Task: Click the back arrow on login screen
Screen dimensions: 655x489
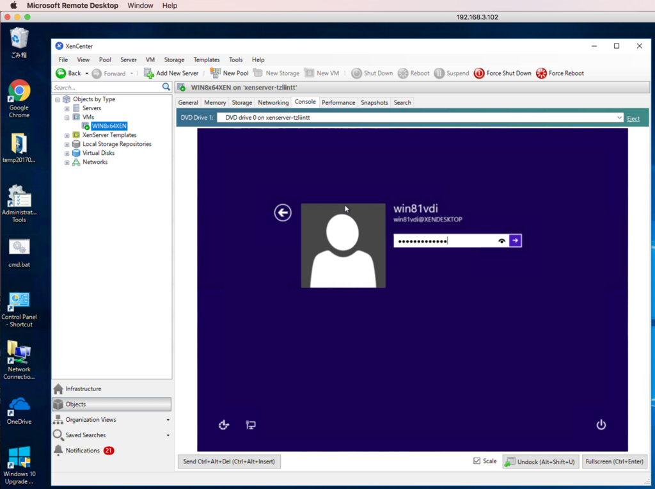Action: (283, 212)
